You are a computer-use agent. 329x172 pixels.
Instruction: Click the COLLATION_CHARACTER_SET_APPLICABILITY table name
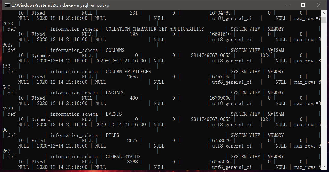(x=155, y=29)
